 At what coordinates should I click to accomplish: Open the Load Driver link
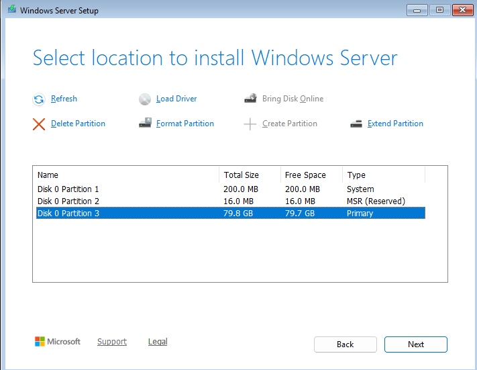(176, 99)
